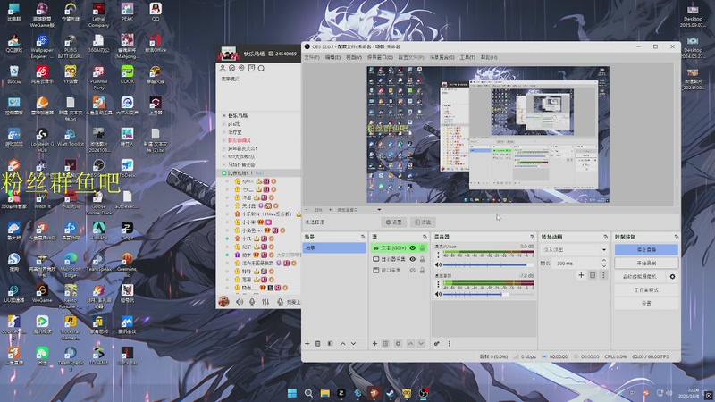
Task: Open the 文件(F) menu in OBS
Action: (312, 57)
